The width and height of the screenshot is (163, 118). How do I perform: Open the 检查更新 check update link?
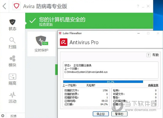point(46,24)
